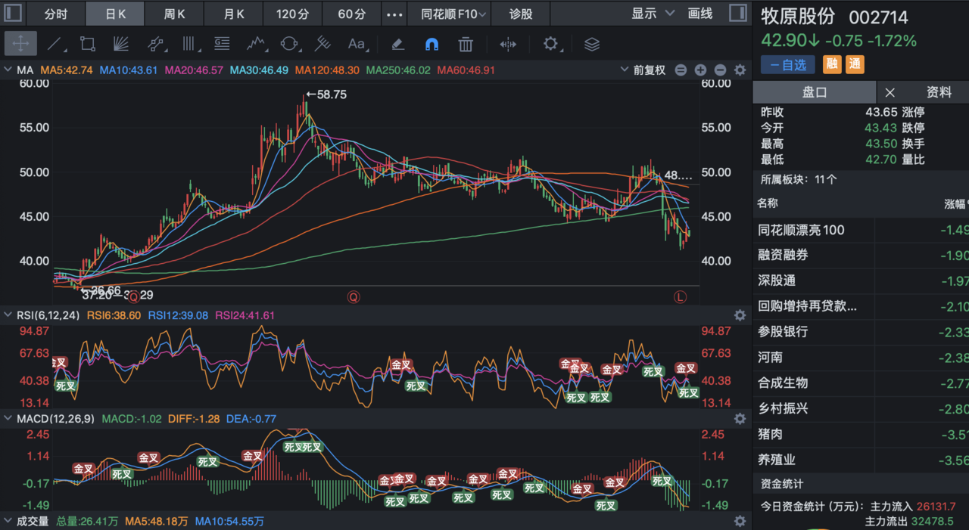Open the drawing settings gear in toolbar
Screen dimensions: 969x530
(x=550, y=44)
